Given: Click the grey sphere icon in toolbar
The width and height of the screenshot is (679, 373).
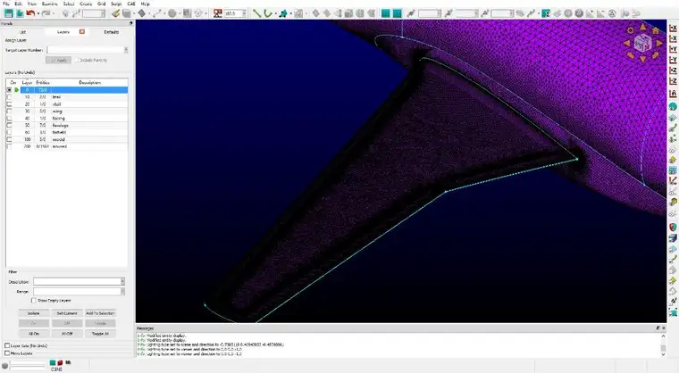Looking at the screenshot, I should point(172,13).
